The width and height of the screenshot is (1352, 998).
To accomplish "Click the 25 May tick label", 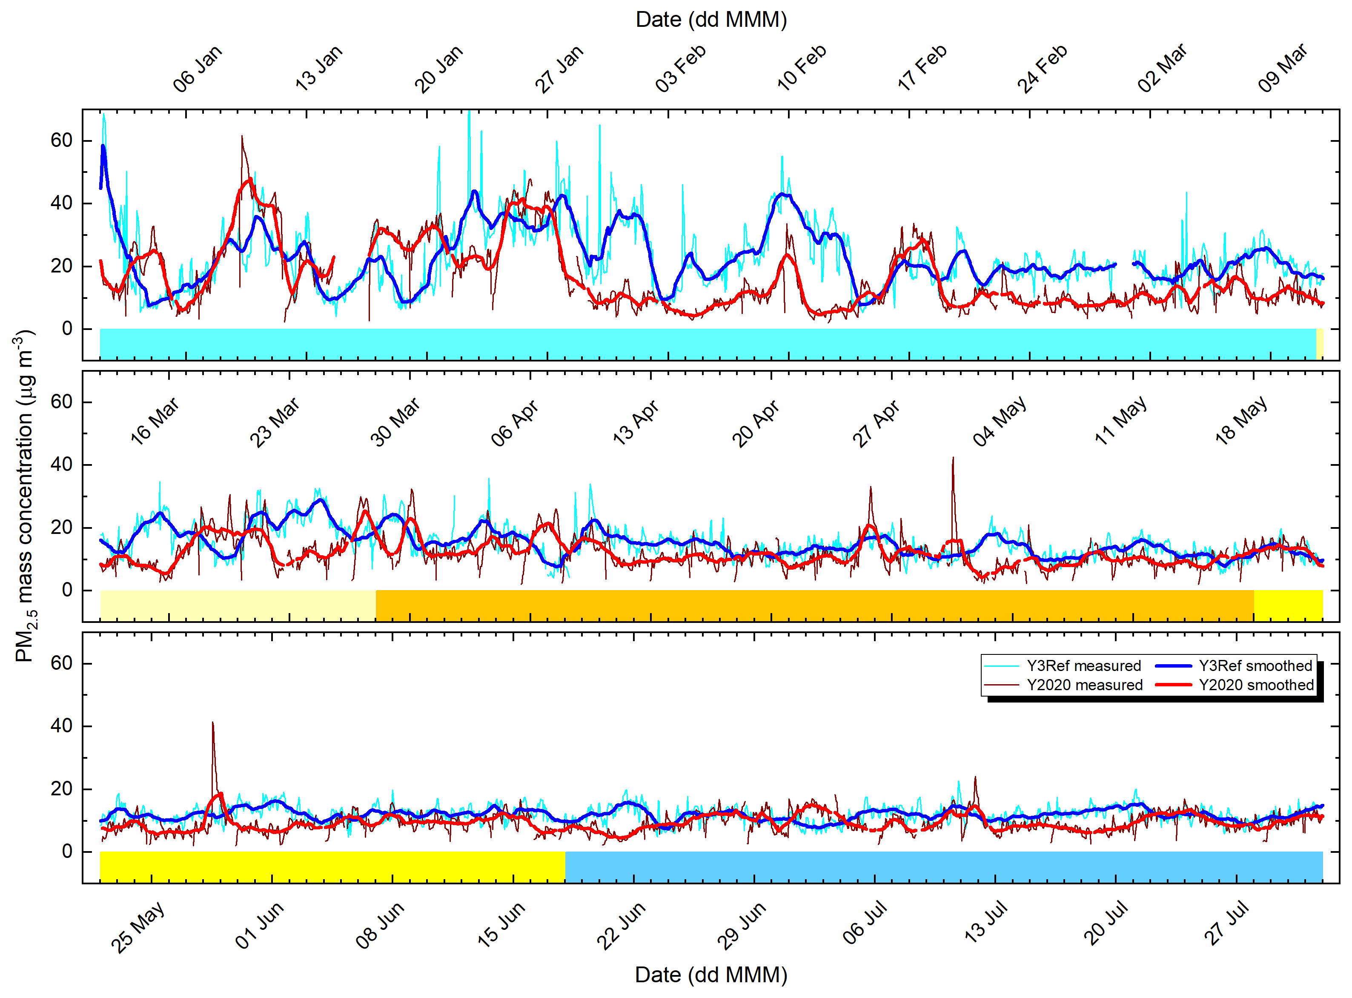I will point(137,927).
